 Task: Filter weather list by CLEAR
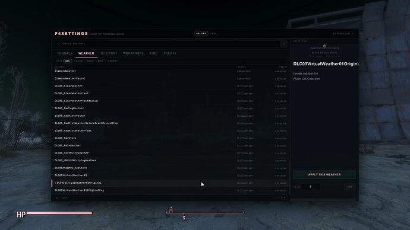coord(78,61)
